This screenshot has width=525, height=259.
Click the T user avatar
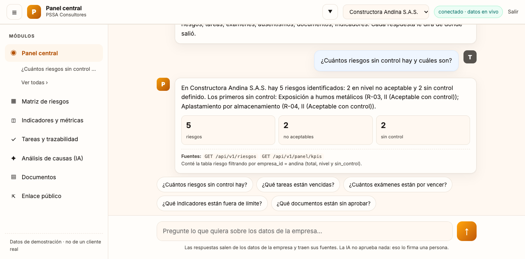click(470, 57)
